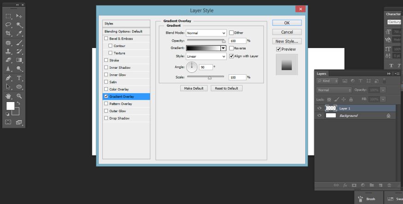The width and height of the screenshot is (403, 204).
Task: Enable the Drop Shadow style checkbox
Action: (107, 118)
